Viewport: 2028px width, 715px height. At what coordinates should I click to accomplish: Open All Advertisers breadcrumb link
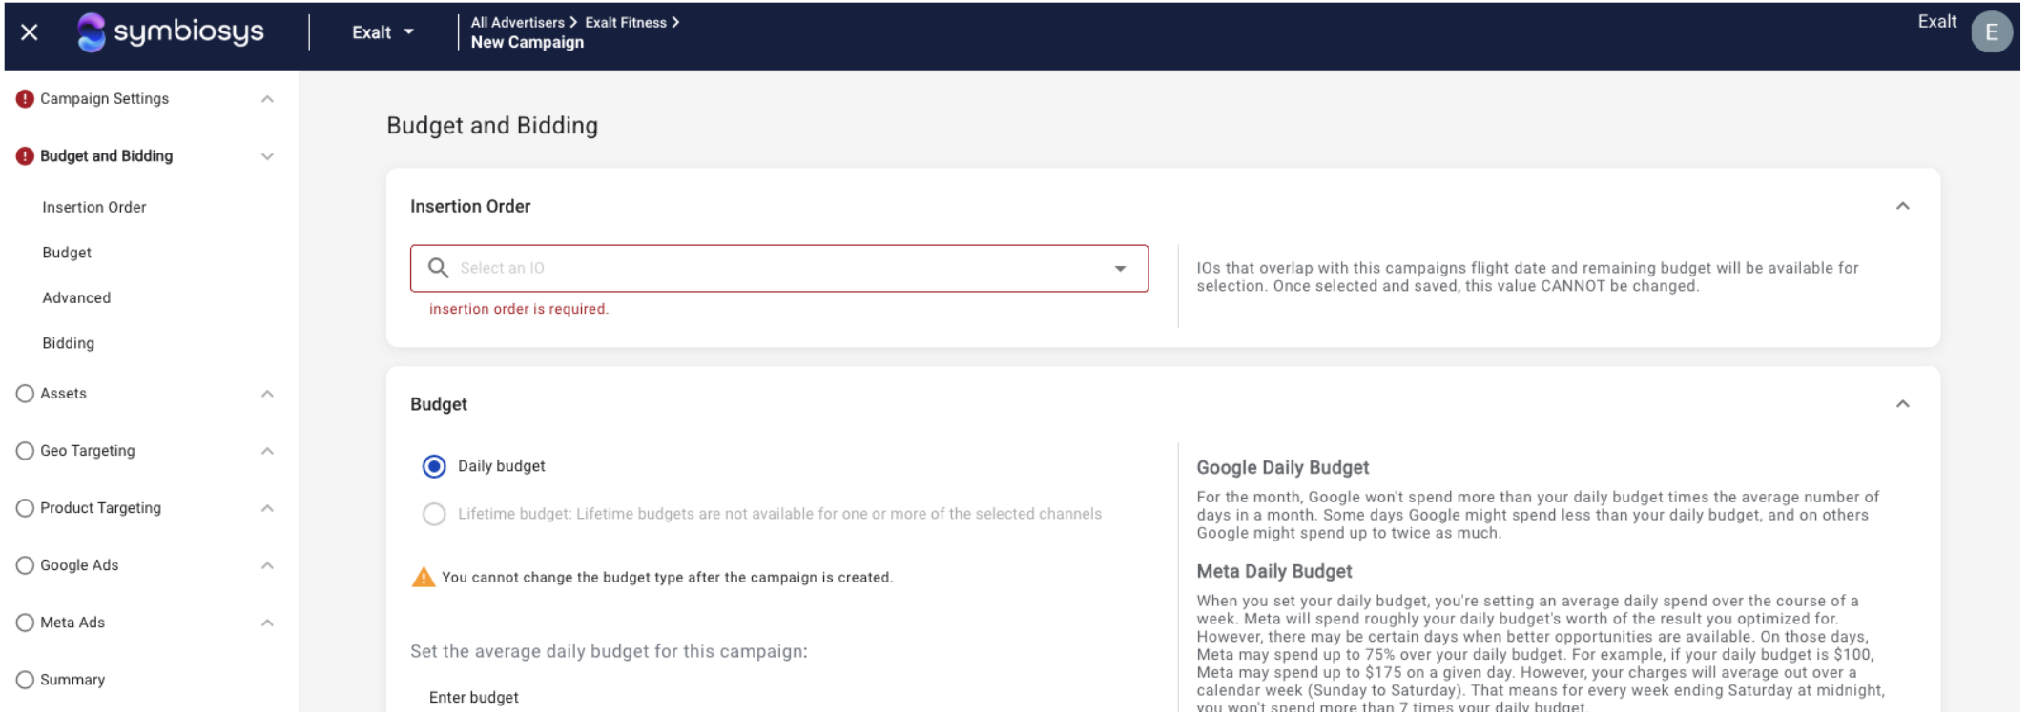(x=517, y=22)
